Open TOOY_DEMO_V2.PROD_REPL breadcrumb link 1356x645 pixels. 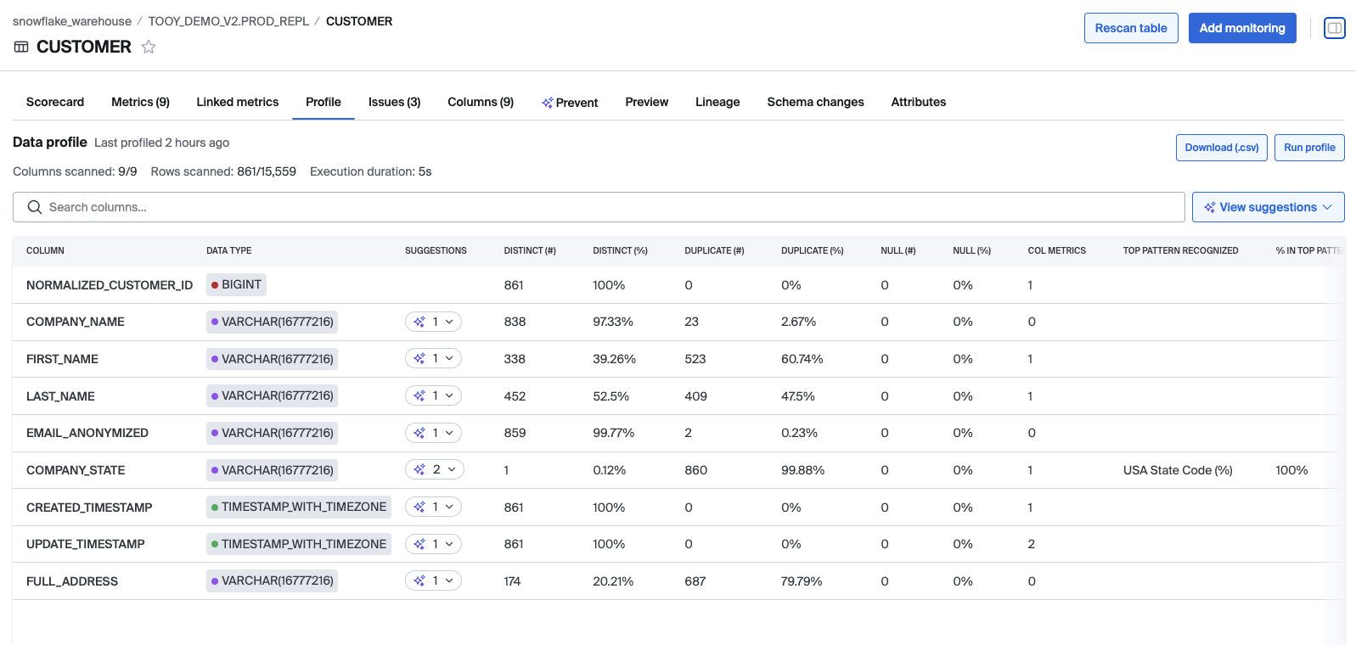228,21
